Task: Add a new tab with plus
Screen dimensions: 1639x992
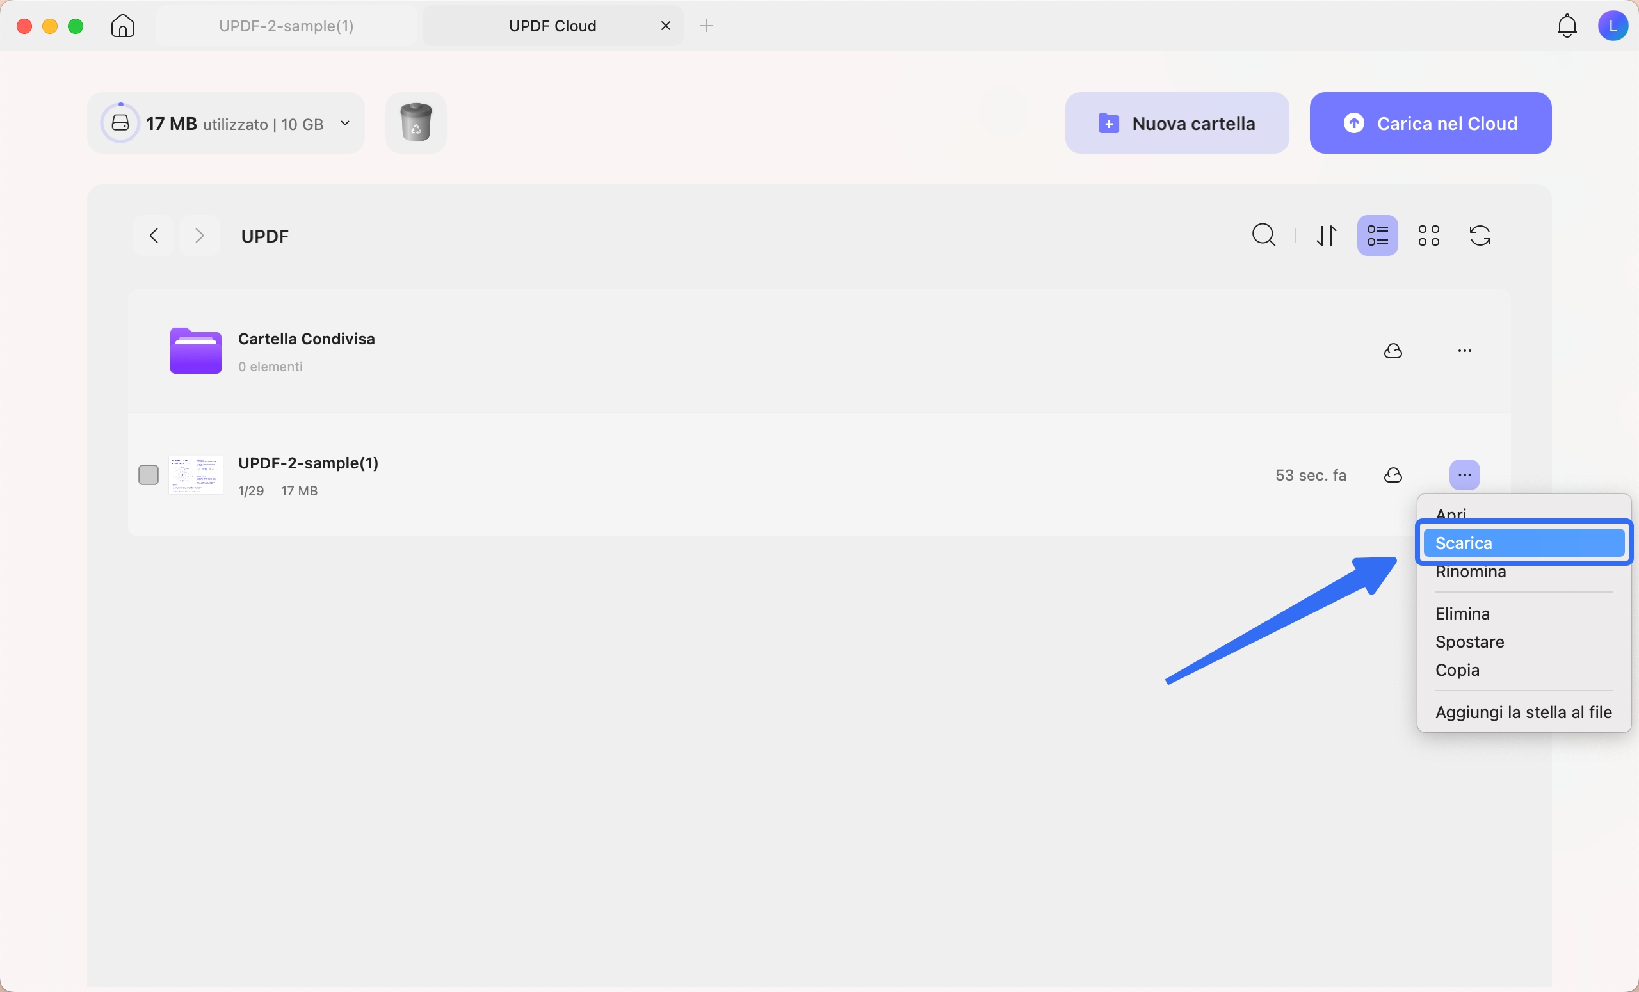Action: click(707, 26)
